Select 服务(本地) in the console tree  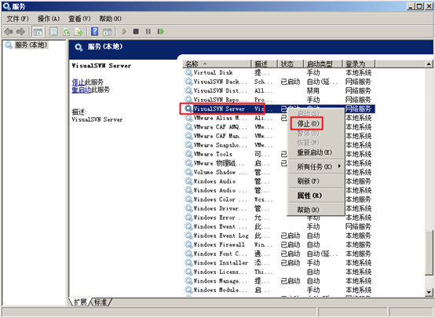pyautogui.click(x=31, y=45)
